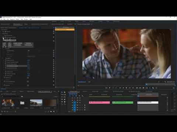Image resolution: width=177 pixels, height=132 pixels.
Task: Select the white highlighted timeline clip
Action: coord(148,102)
